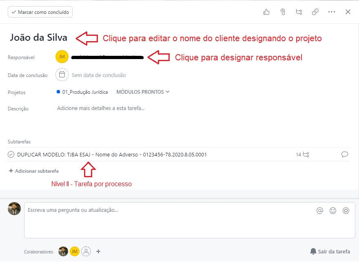Click the 01_Produção Jurídica project link
Image resolution: width=359 pixels, height=264 pixels.
pyautogui.click(x=85, y=92)
